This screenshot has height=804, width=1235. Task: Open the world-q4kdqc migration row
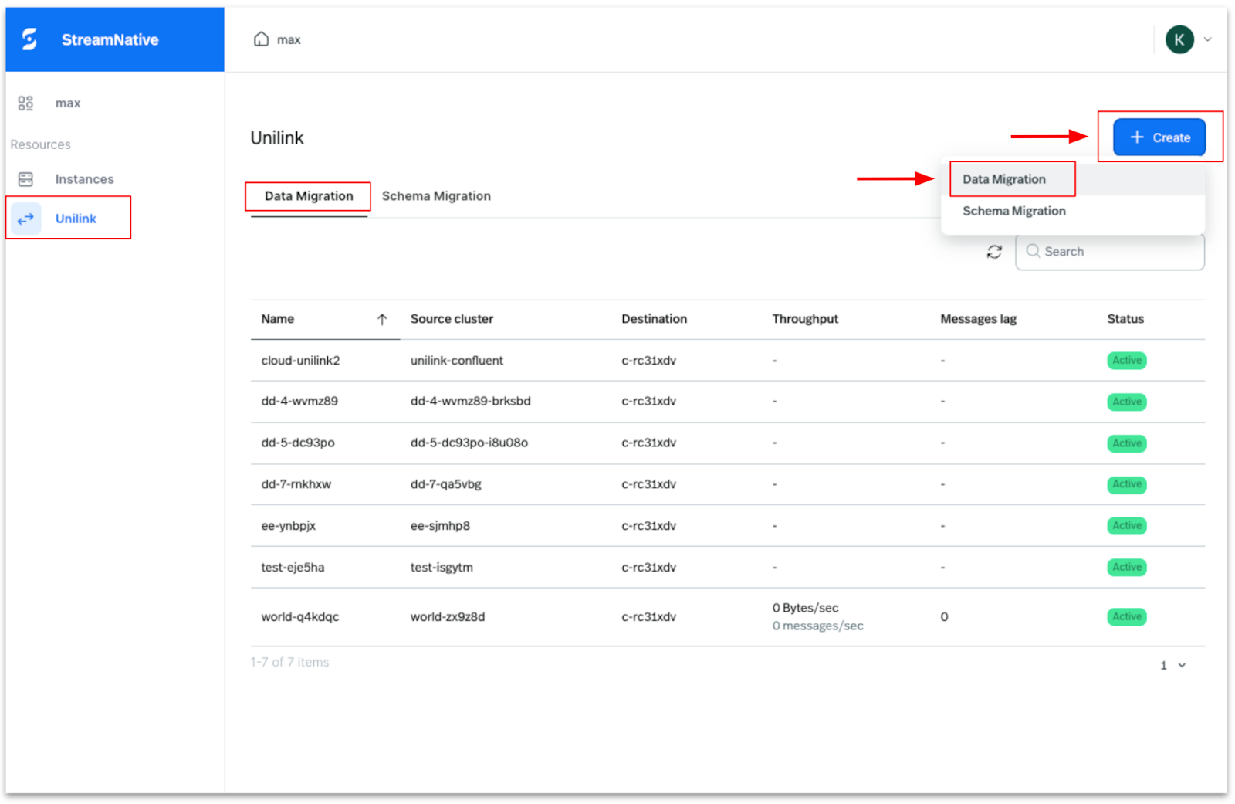(299, 617)
